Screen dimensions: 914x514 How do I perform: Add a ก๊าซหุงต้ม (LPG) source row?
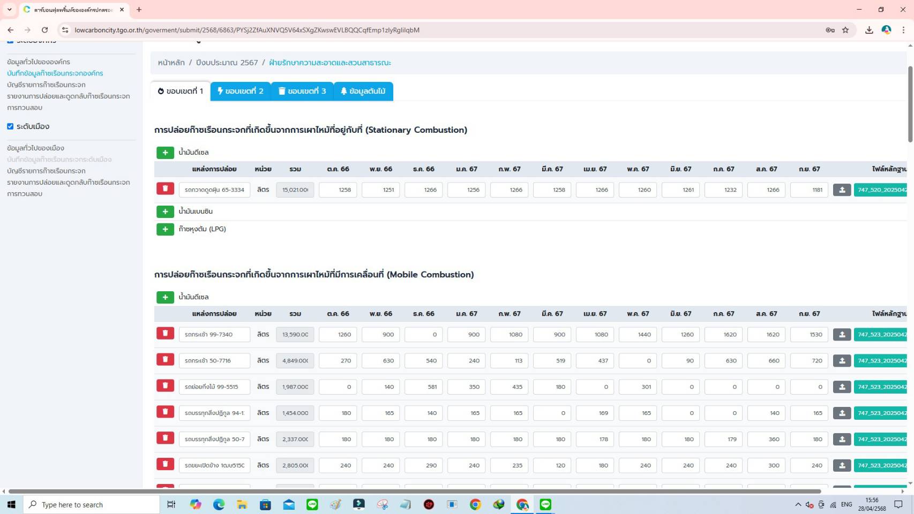165,229
